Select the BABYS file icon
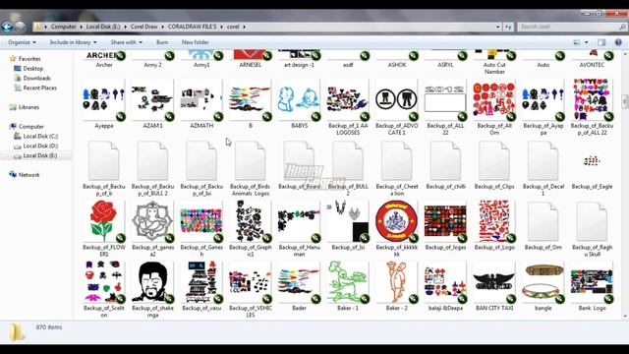The width and height of the screenshot is (629, 354). coord(299,100)
